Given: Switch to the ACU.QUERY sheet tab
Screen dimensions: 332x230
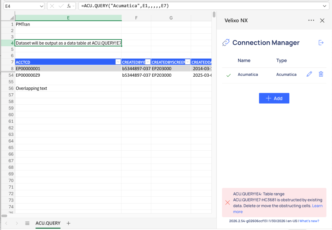Looking at the screenshot, I should point(48,223).
